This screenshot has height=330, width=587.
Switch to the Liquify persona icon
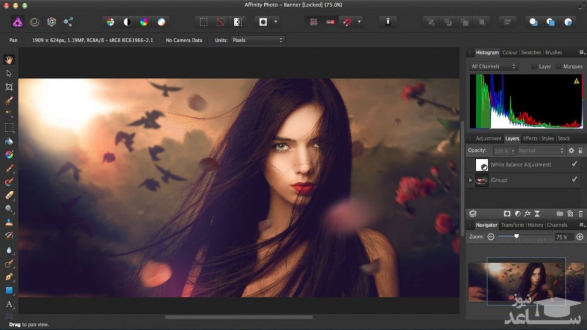[x=35, y=22]
